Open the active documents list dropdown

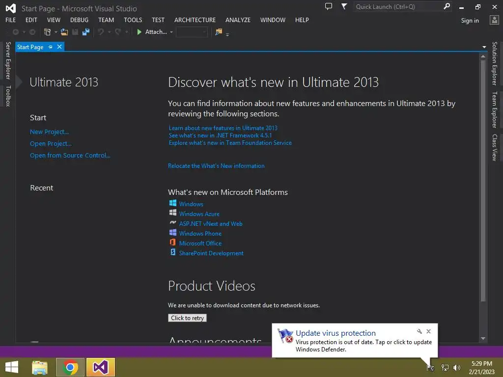tap(484, 47)
